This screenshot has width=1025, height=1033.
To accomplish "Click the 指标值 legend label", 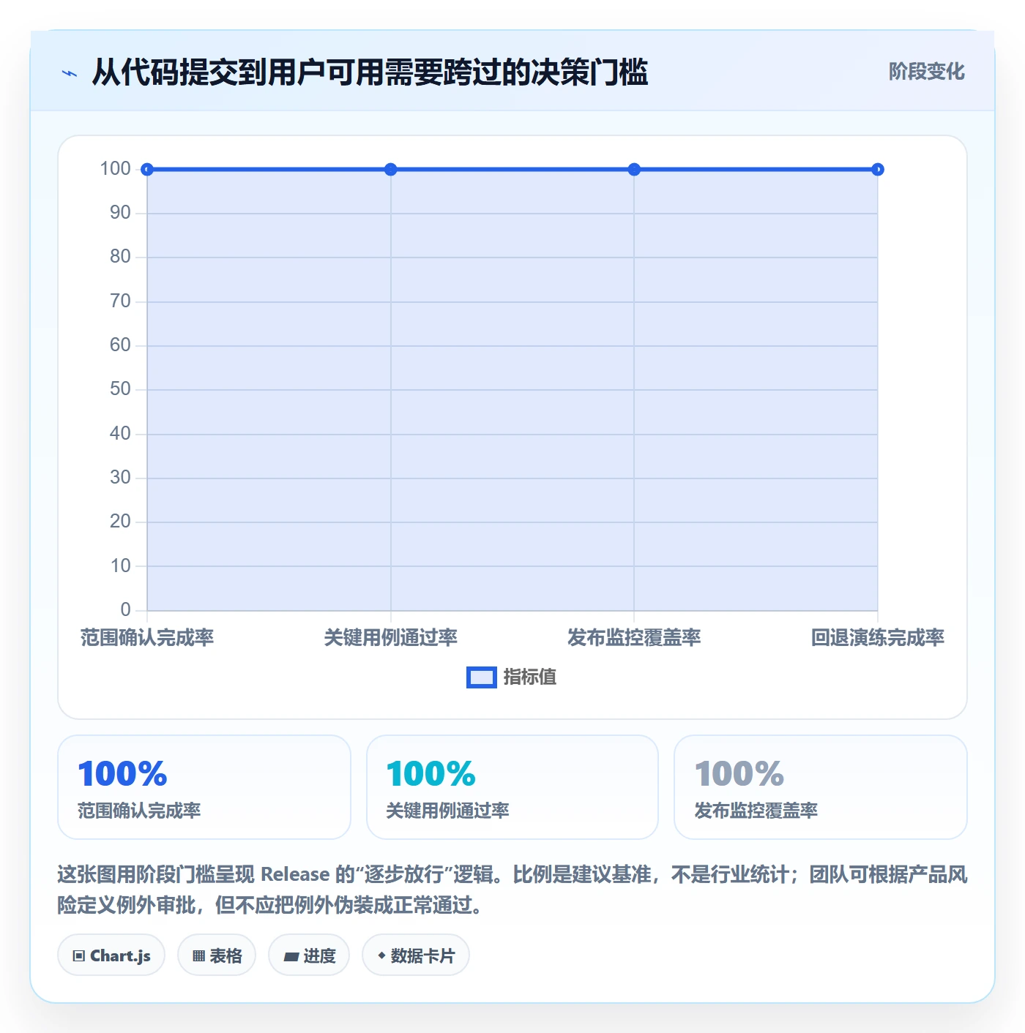I will pyautogui.click(x=530, y=677).
